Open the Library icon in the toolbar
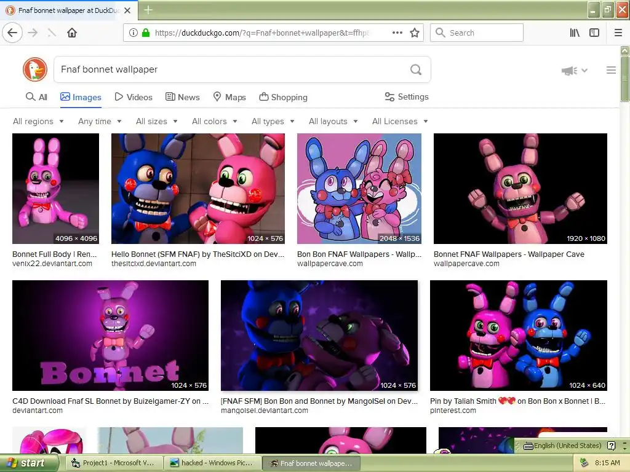 pyautogui.click(x=575, y=33)
